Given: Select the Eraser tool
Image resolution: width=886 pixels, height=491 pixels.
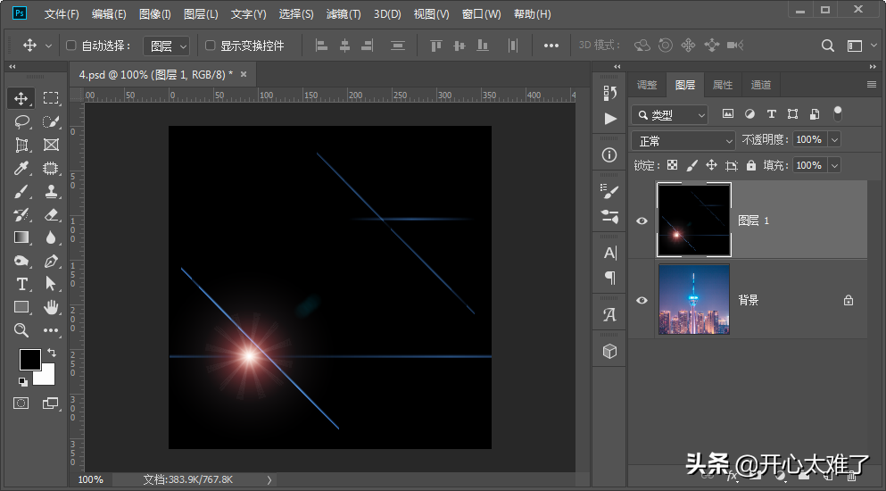Looking at the screenshot, I should click(x=51, y=214).
